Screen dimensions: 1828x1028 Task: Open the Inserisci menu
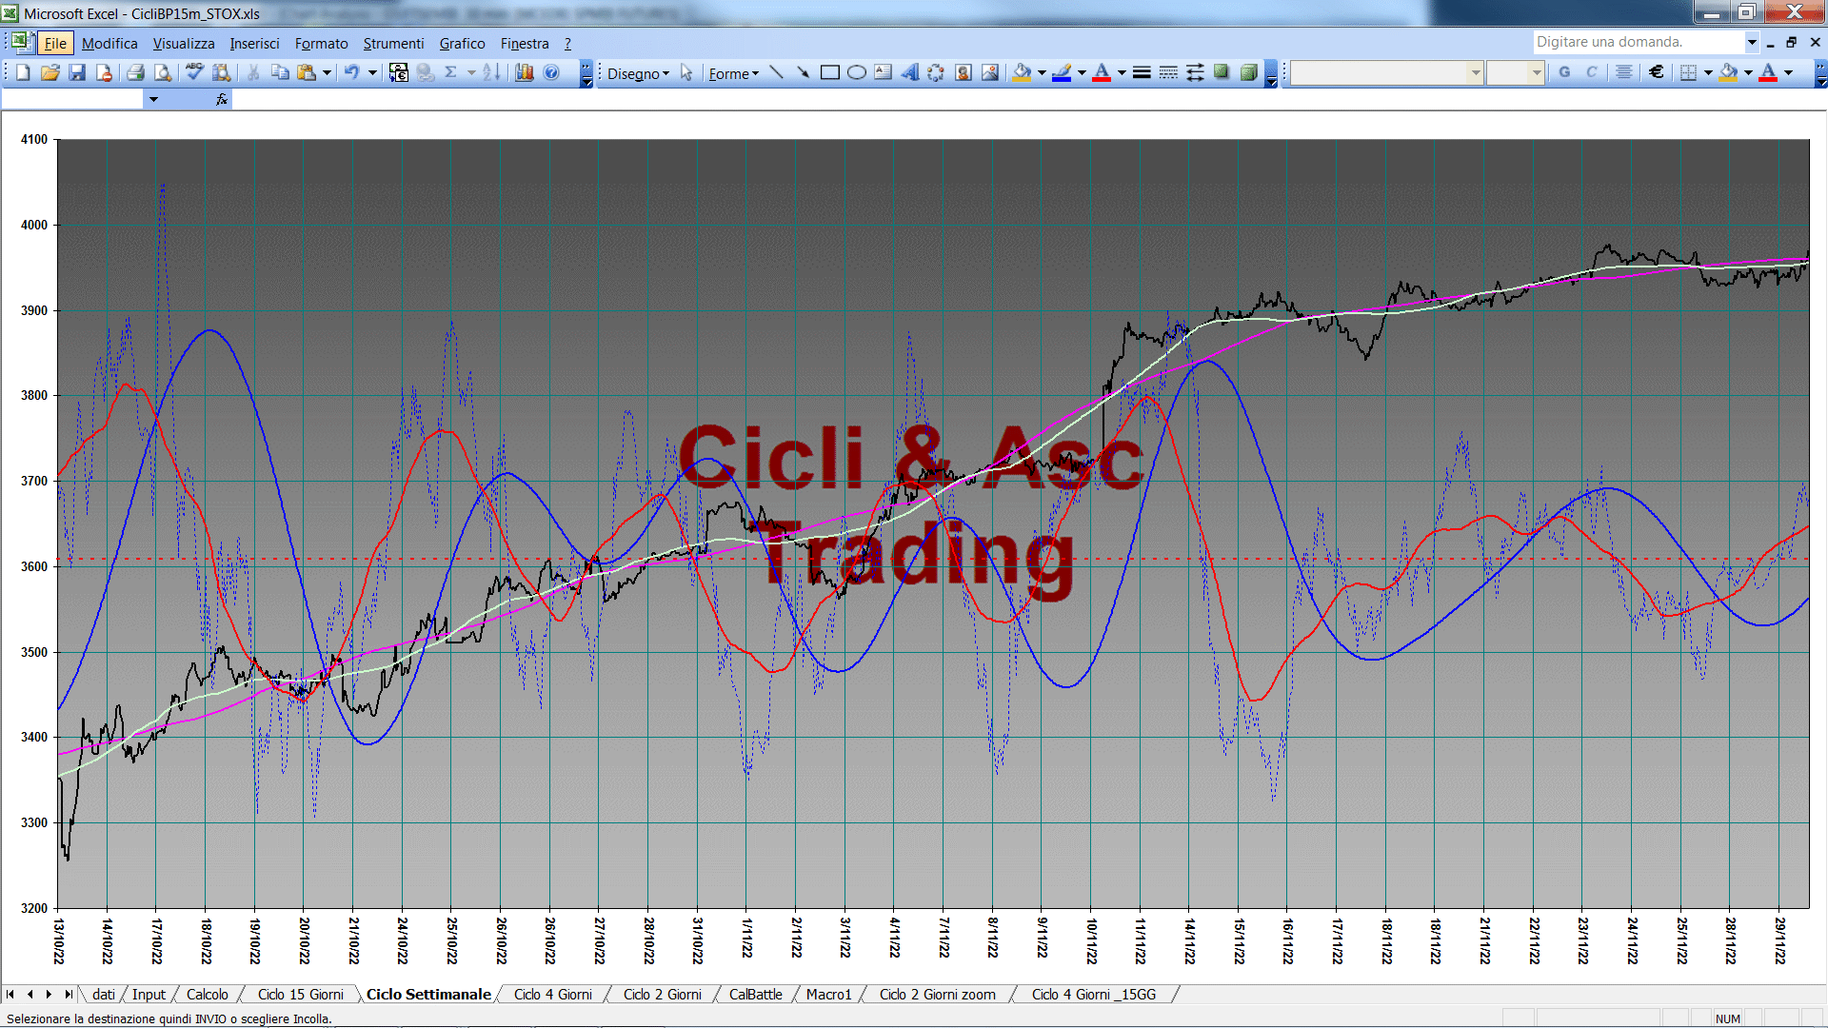(254, 43)
